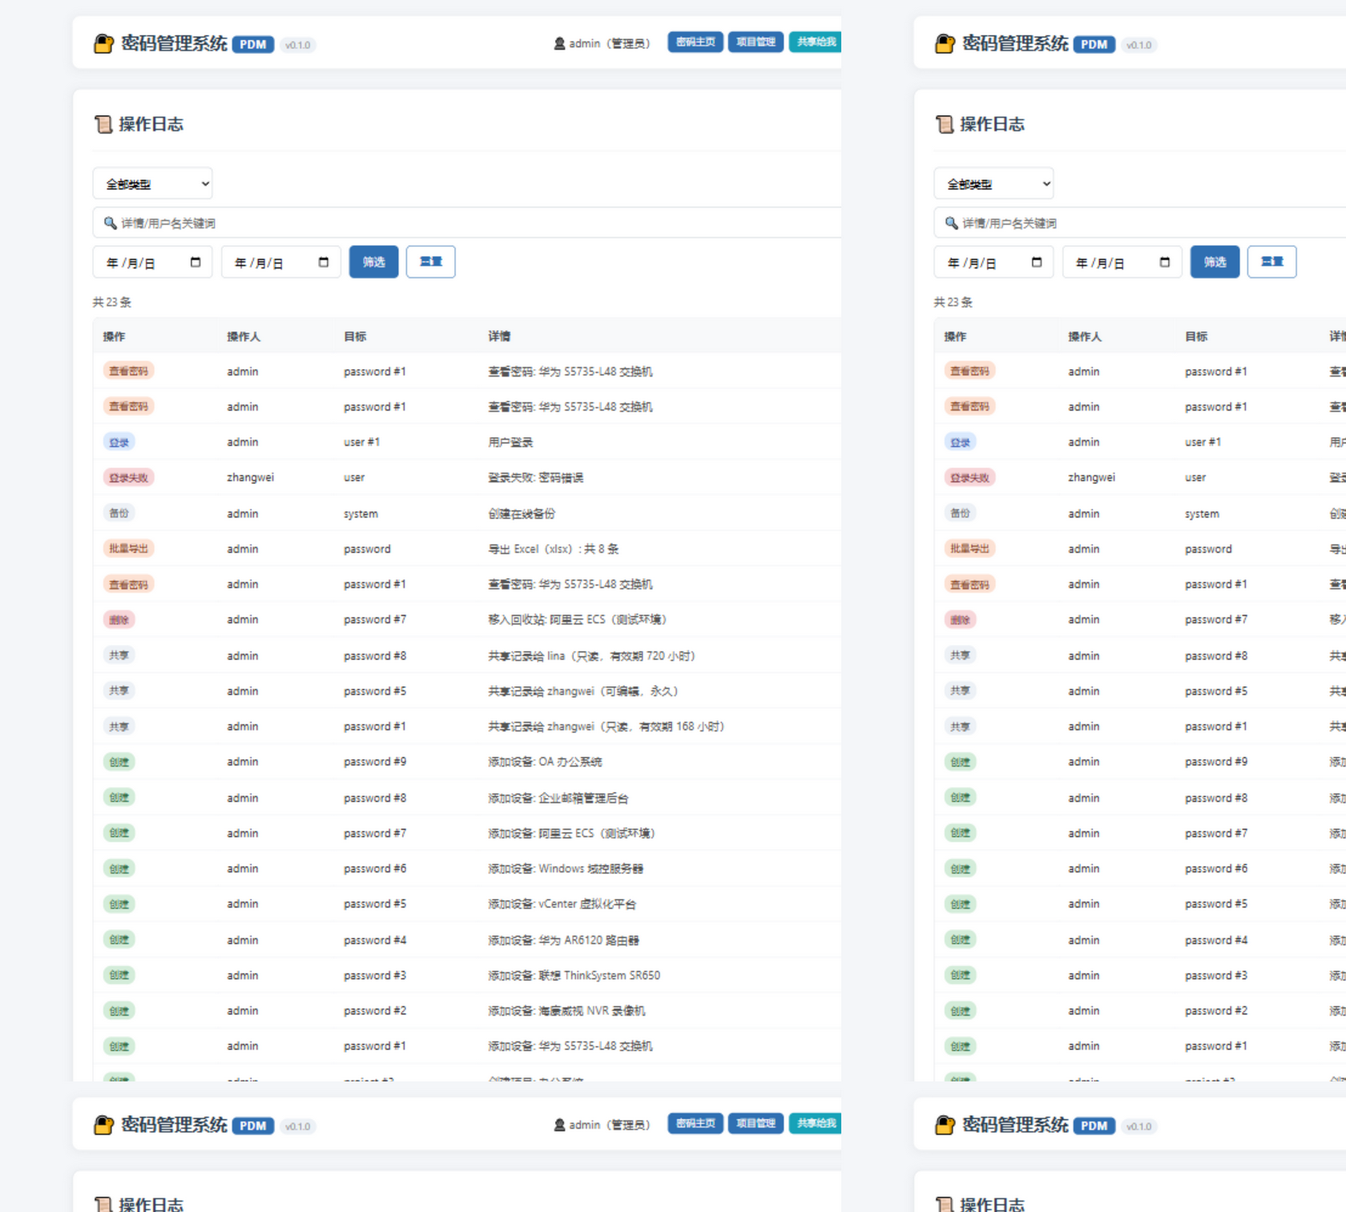Click 'password #9' target cell in upper-left page
Image resolution: width=1346 pixels, height=1212 pixels.
pos(375,762)
